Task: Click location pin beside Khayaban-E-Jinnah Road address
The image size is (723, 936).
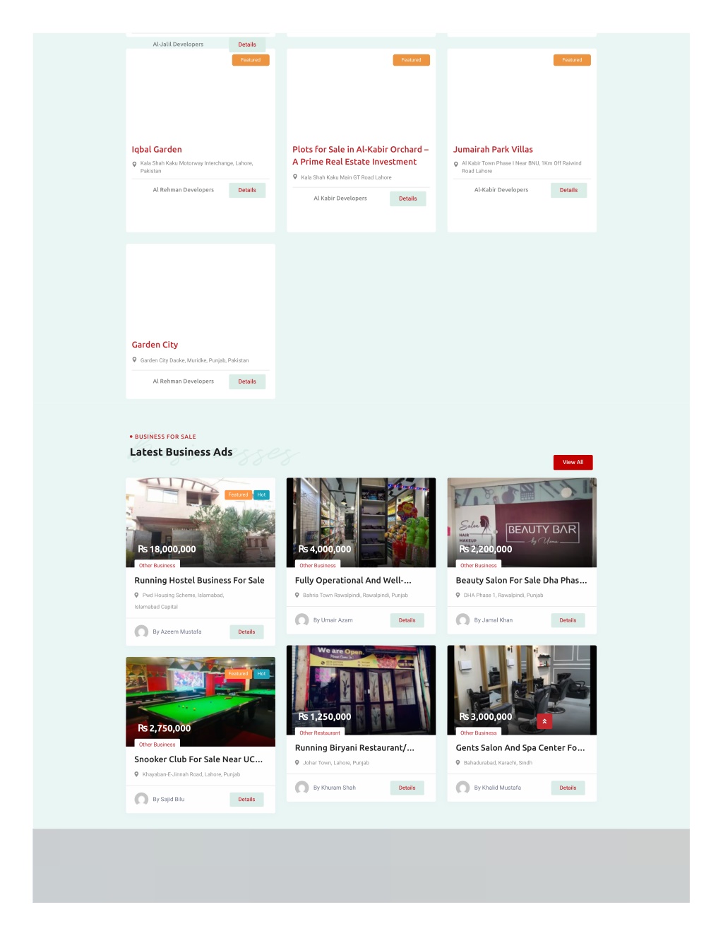Action: [136, 774]
